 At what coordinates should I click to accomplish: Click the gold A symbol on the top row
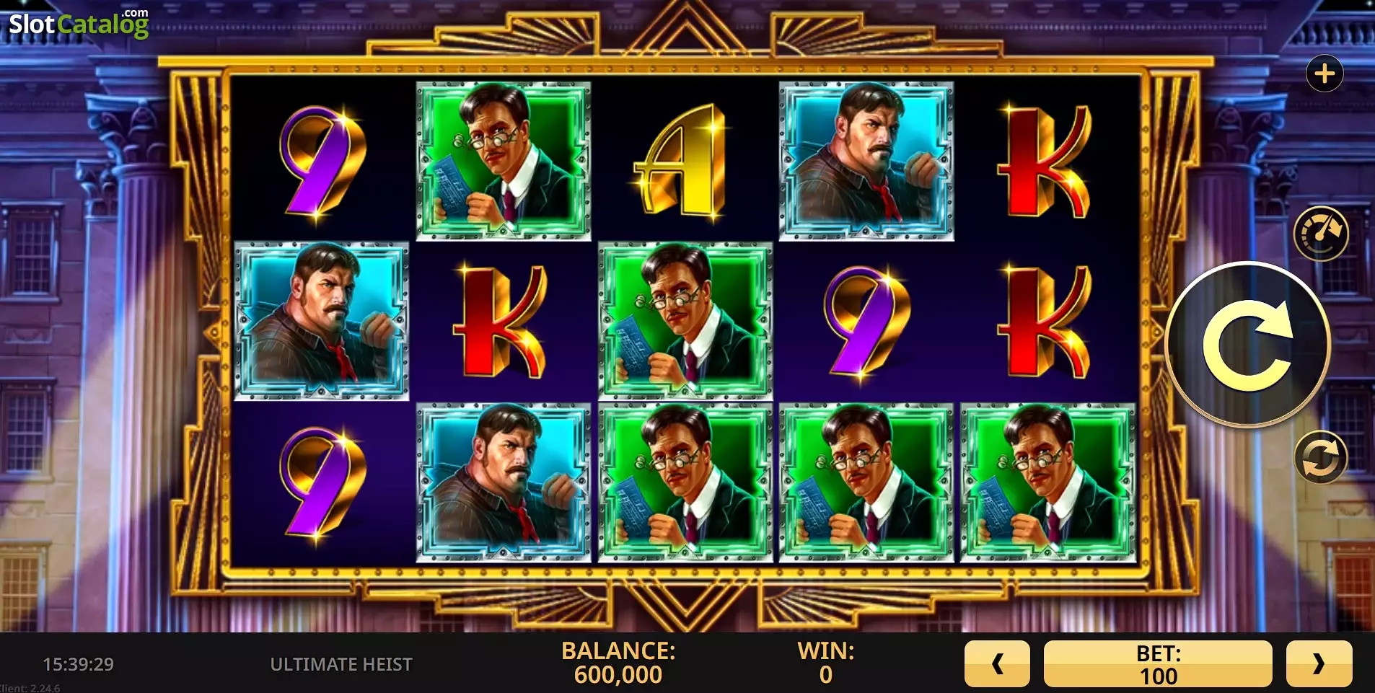pyautogui.click(x=680, y=161)
